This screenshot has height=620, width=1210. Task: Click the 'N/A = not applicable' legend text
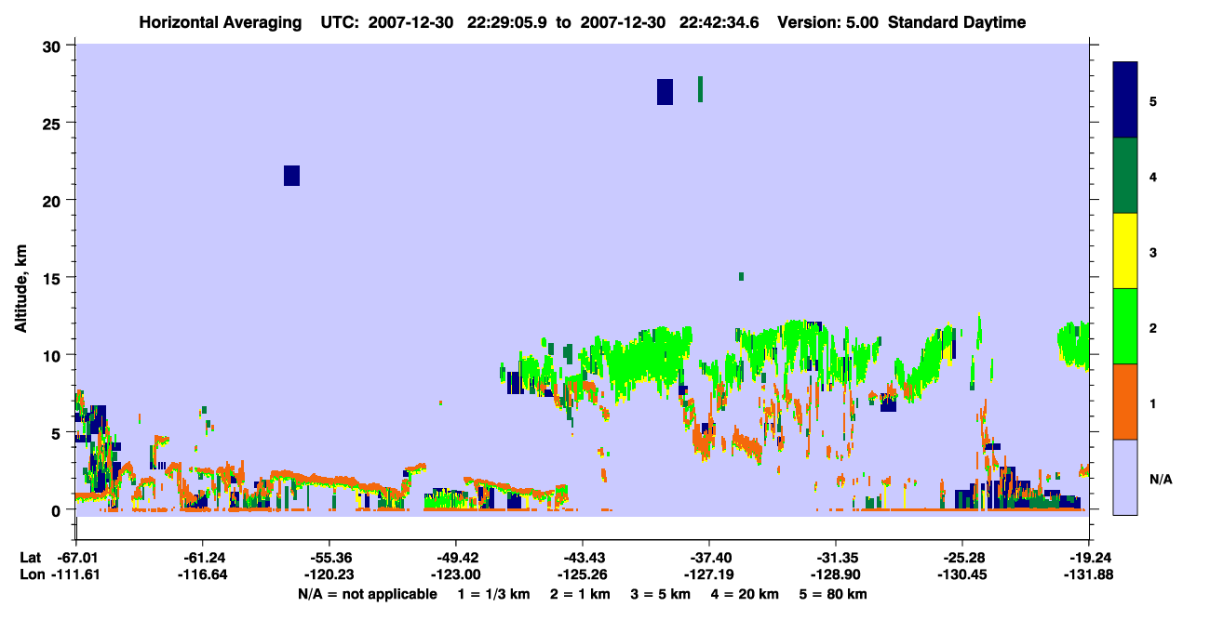pos(367,594)
